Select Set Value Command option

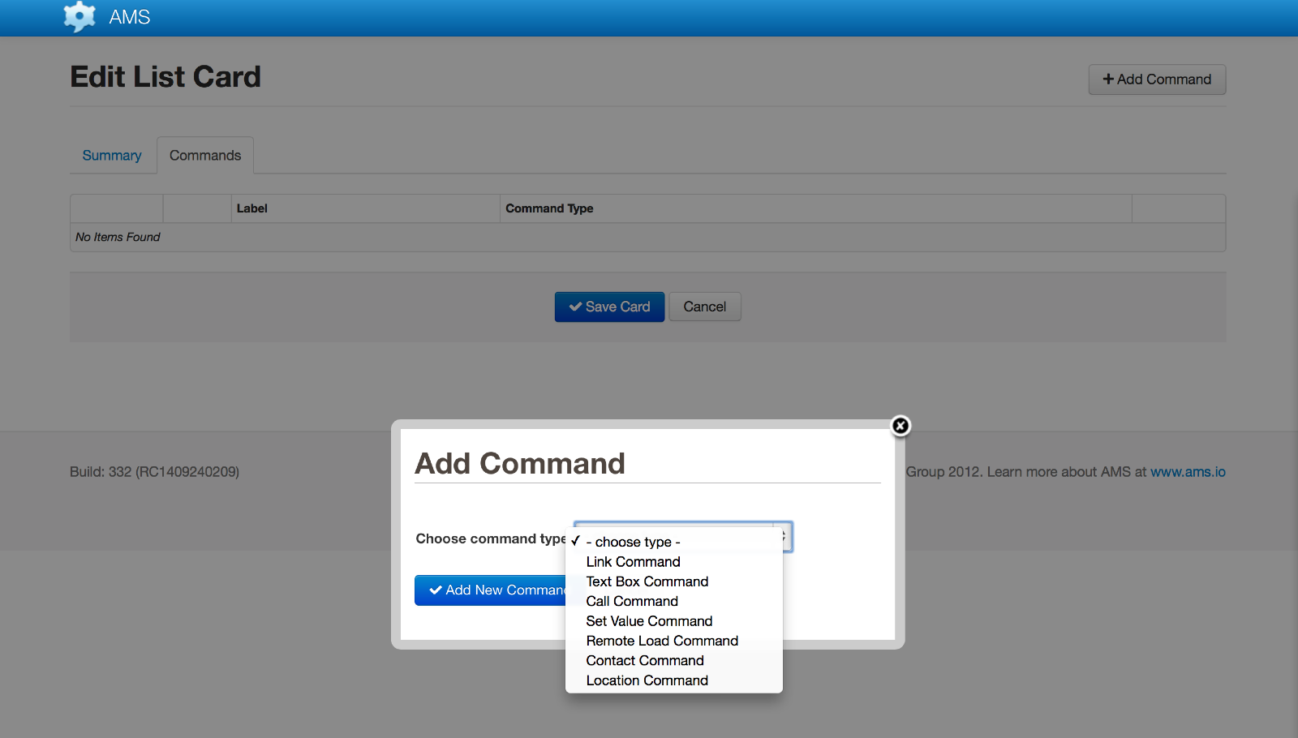coord(674,621)
